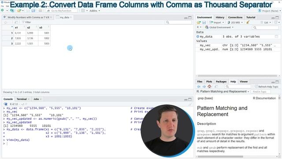The image size is (282, 159).
Task: Select cell 7,835 in column x1
Action: pos(20,38)
